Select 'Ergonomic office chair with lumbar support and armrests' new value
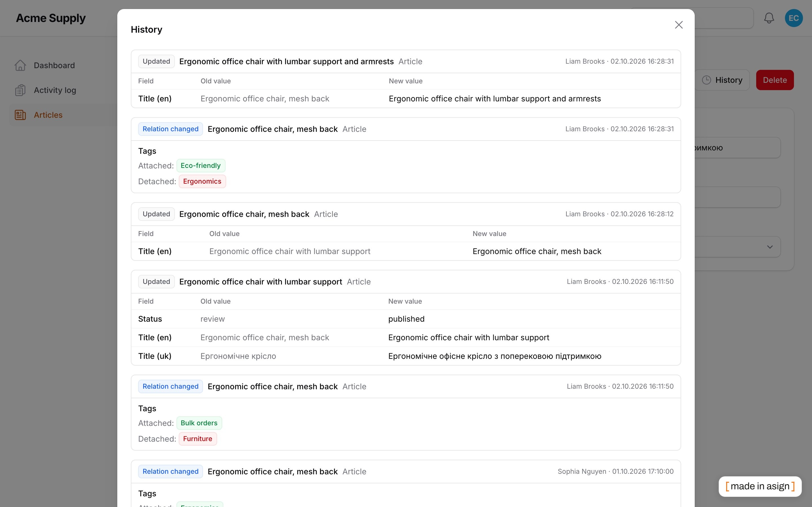The width and height of the screenshot is (812, 507). (495, 99)
